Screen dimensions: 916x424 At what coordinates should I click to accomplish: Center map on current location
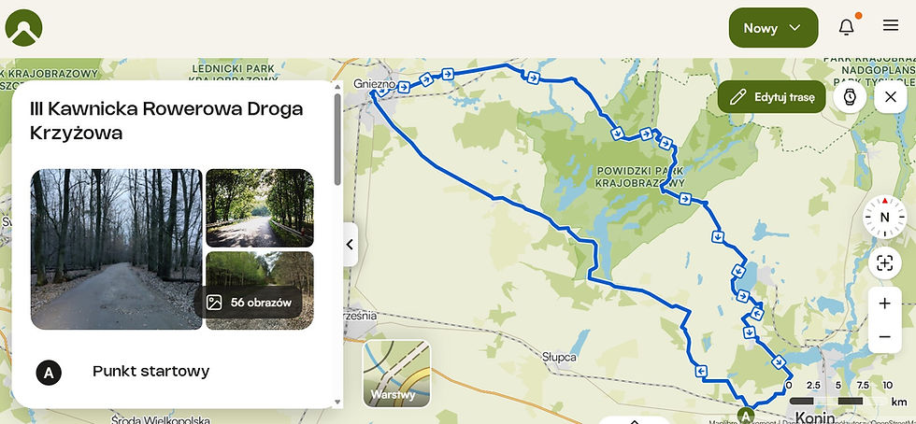pyautogui.click(x=884, y=263)
